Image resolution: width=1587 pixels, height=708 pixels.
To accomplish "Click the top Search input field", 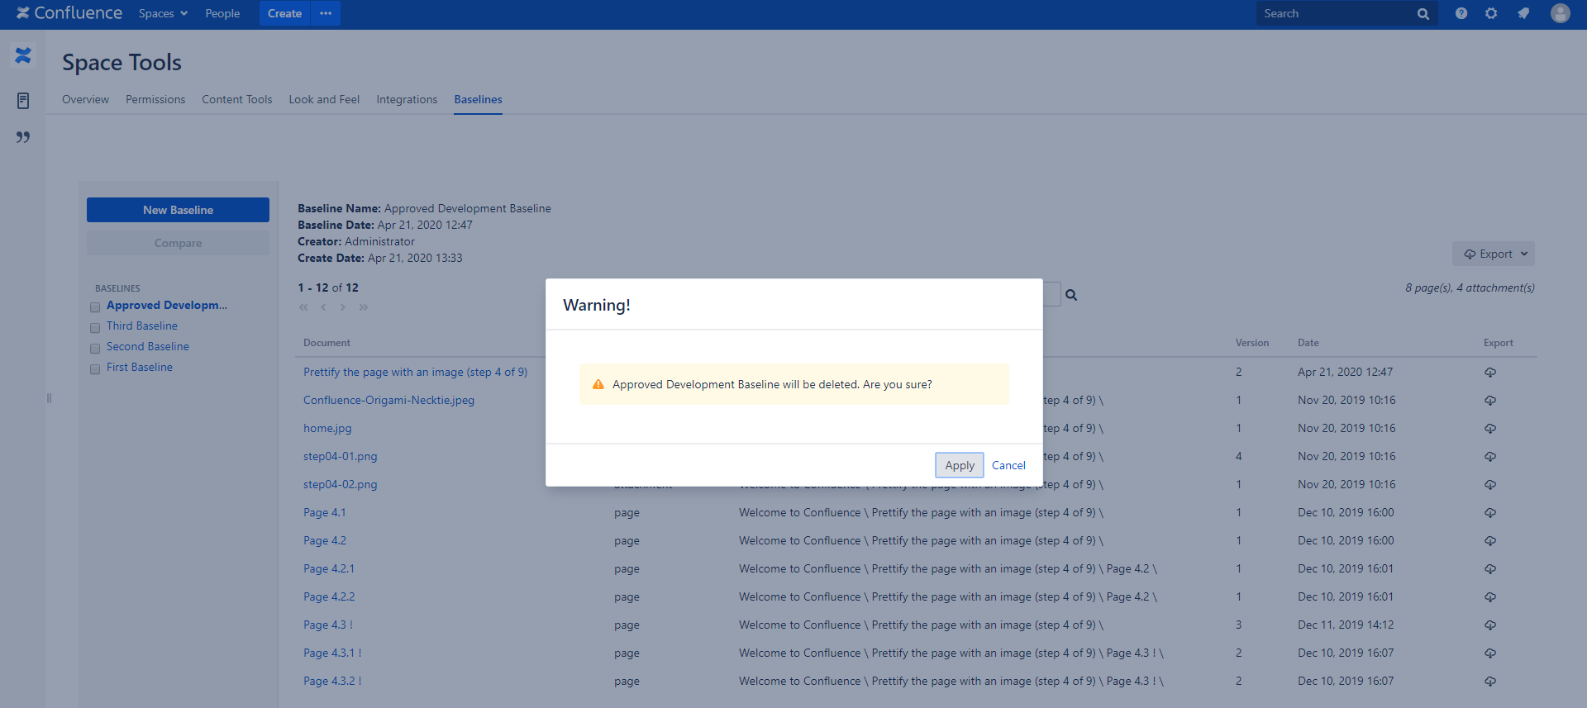I will click(x=1335, y=13).
